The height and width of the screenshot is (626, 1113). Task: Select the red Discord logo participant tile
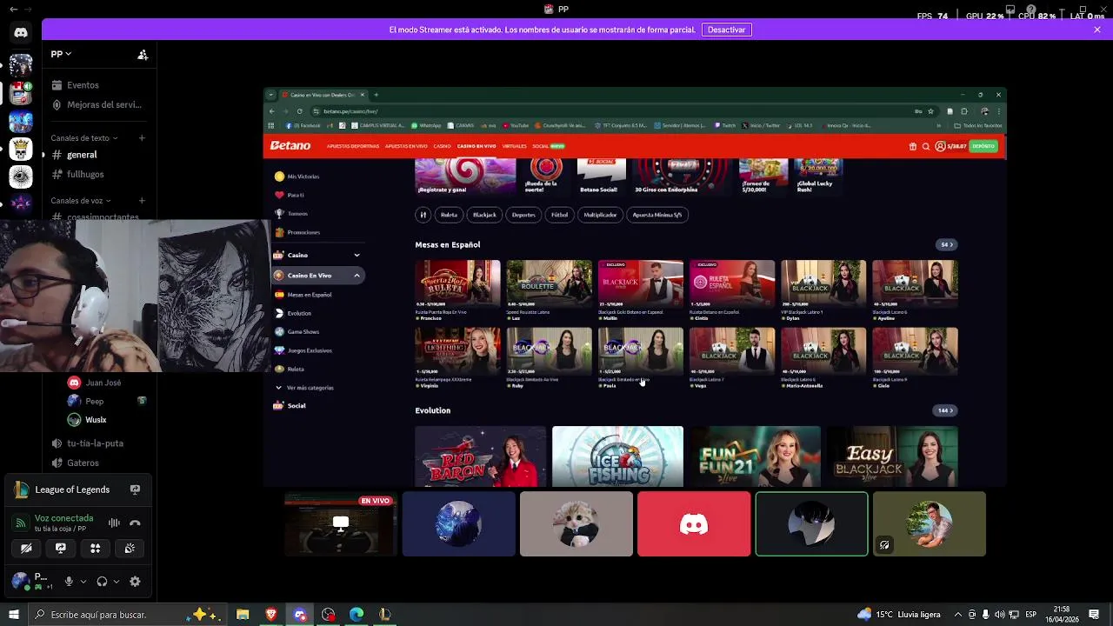[694, 524]
